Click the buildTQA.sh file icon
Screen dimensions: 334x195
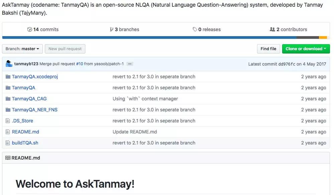8,143
